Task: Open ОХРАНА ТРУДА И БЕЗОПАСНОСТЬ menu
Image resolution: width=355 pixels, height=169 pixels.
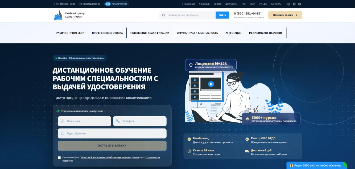Action: pyautogui.click(x=197, y=33)
